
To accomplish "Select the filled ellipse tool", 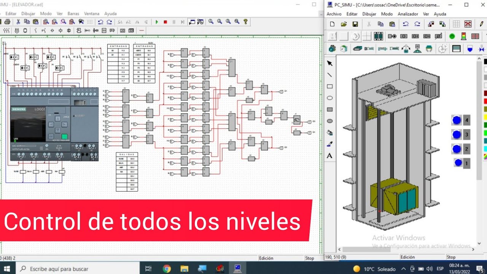I will (x=330, y=121).
